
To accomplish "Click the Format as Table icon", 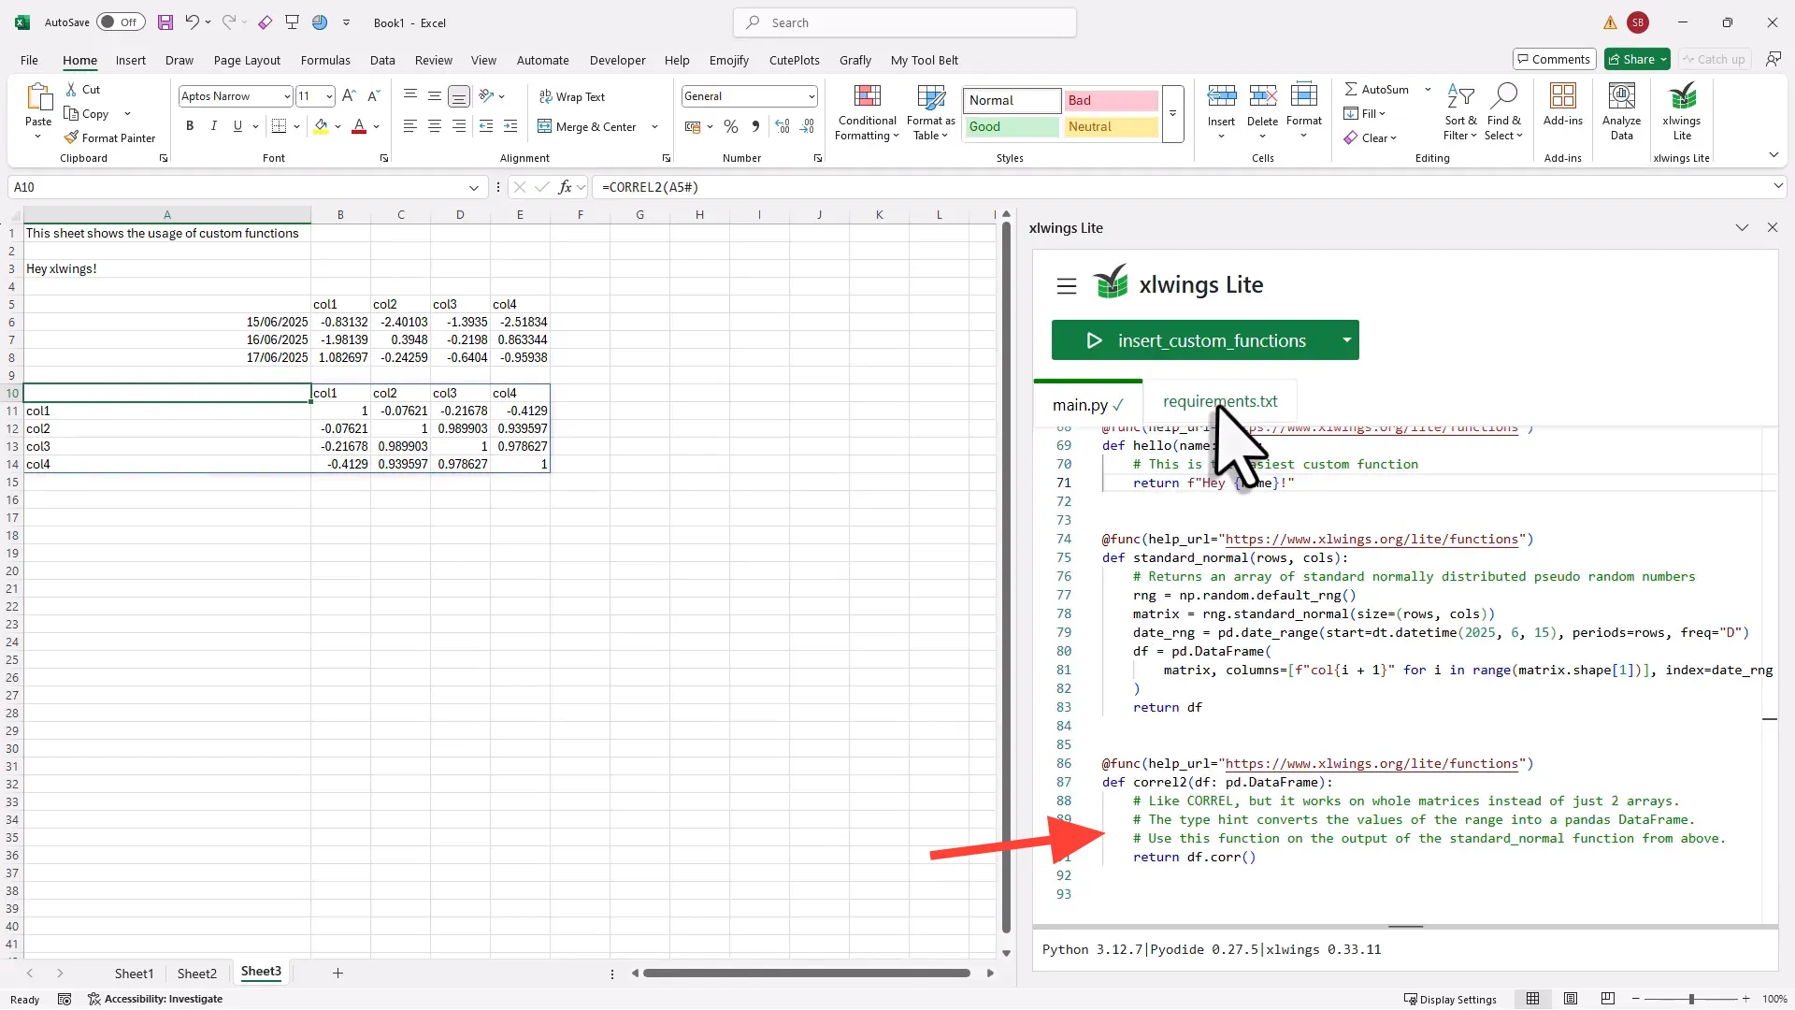I will coord(930,112).
